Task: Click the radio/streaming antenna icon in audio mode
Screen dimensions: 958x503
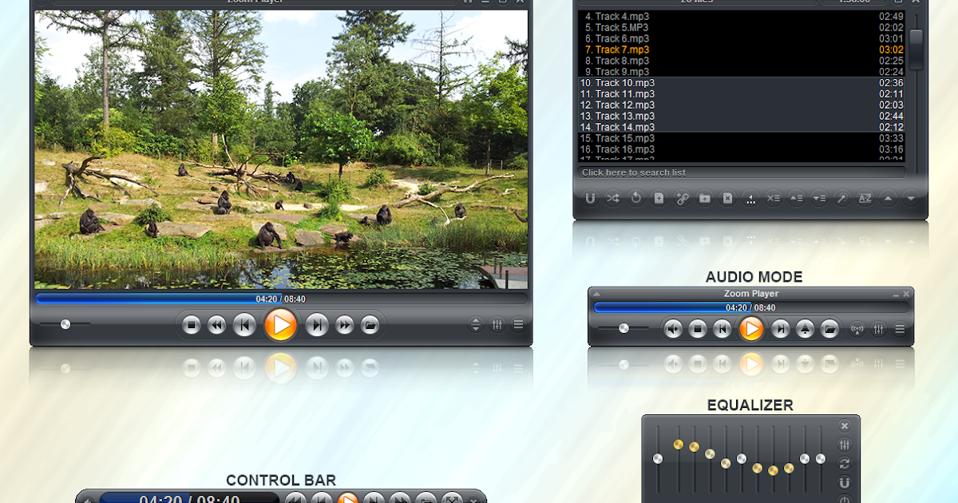Action: pos(857,328)
